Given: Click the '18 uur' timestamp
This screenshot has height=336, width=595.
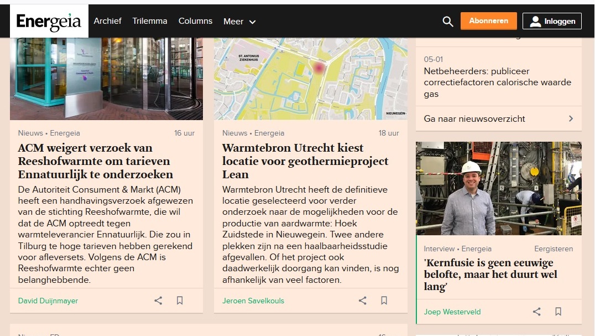Looking at the screenshot, I should click(x=389, y=133).
